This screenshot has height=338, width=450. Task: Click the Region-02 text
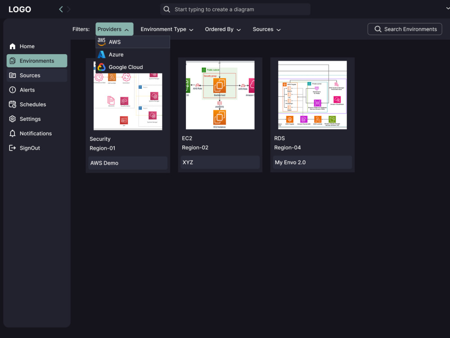click(x=195, y=147)
